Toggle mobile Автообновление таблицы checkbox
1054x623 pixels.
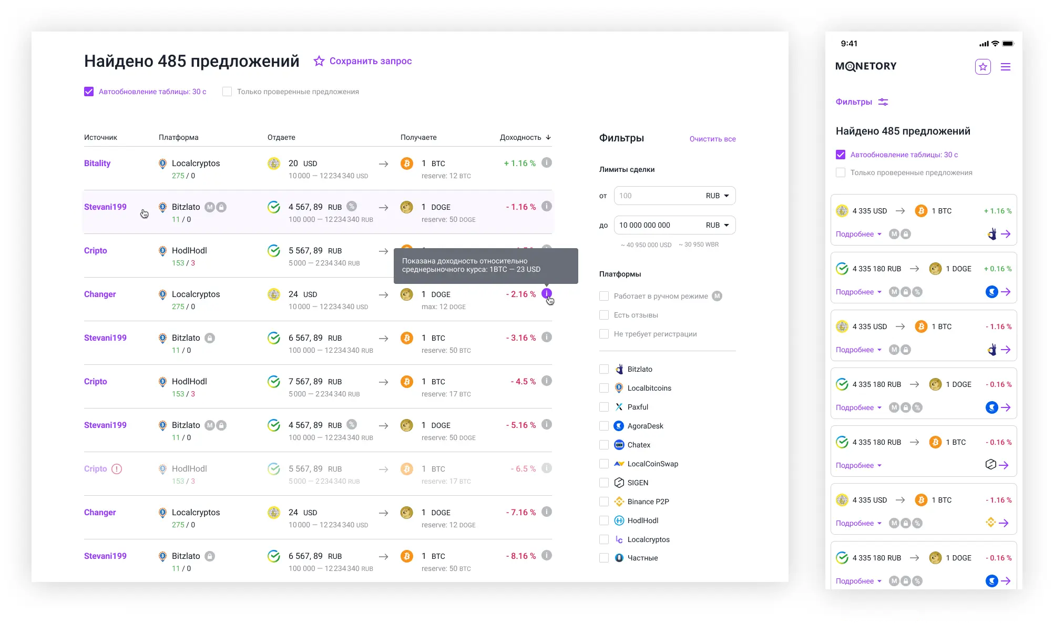tap(841, 155)
